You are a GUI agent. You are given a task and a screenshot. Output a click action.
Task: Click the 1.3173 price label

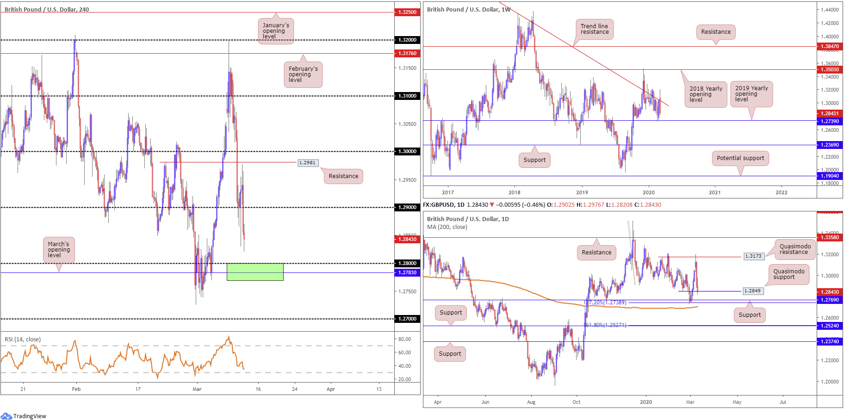point(754,256)
